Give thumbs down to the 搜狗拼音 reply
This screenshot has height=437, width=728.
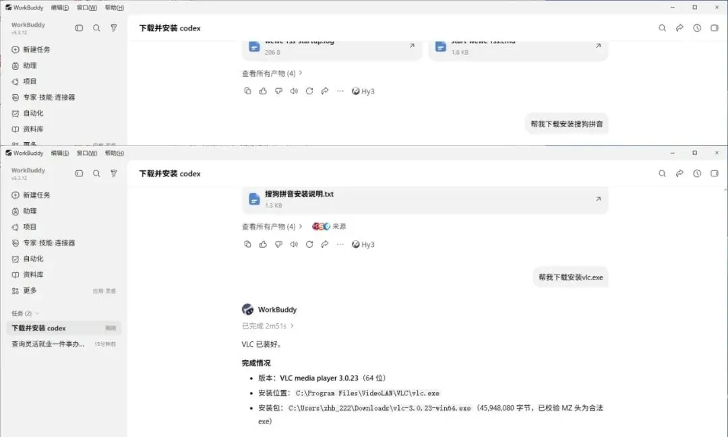point(278,244)
